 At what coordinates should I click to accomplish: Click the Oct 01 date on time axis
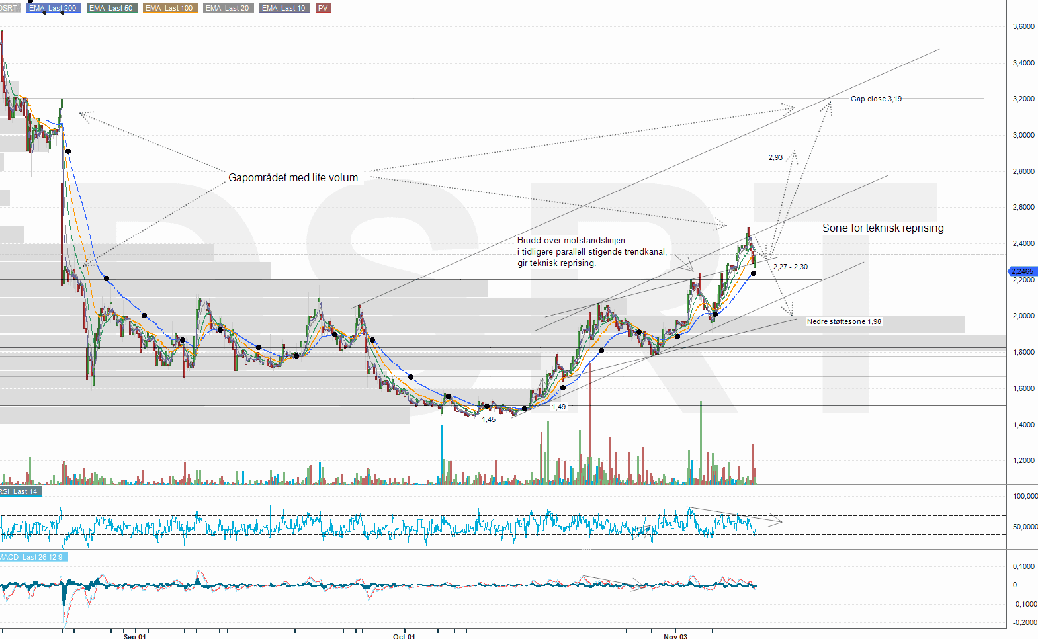tap(404, 636)
